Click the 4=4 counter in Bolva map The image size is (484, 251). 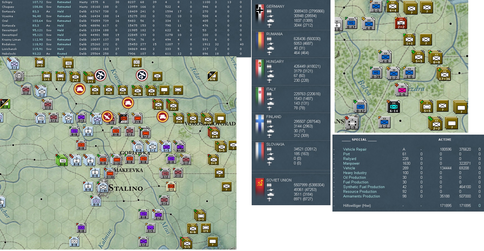pyautogui.click(x=393, y=6)
